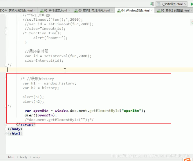The height and width of the screenshot is (161, 193).
Task: Click the </html> closing tag
Action: pos(15,133)
